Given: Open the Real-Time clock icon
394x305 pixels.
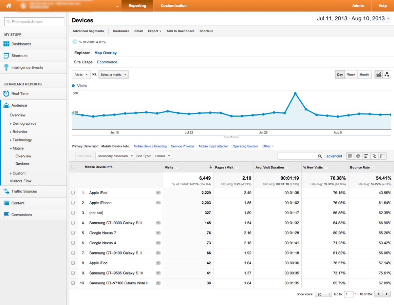Looking at the screenshot, I should pyautogui.click(x=6, y=94).
